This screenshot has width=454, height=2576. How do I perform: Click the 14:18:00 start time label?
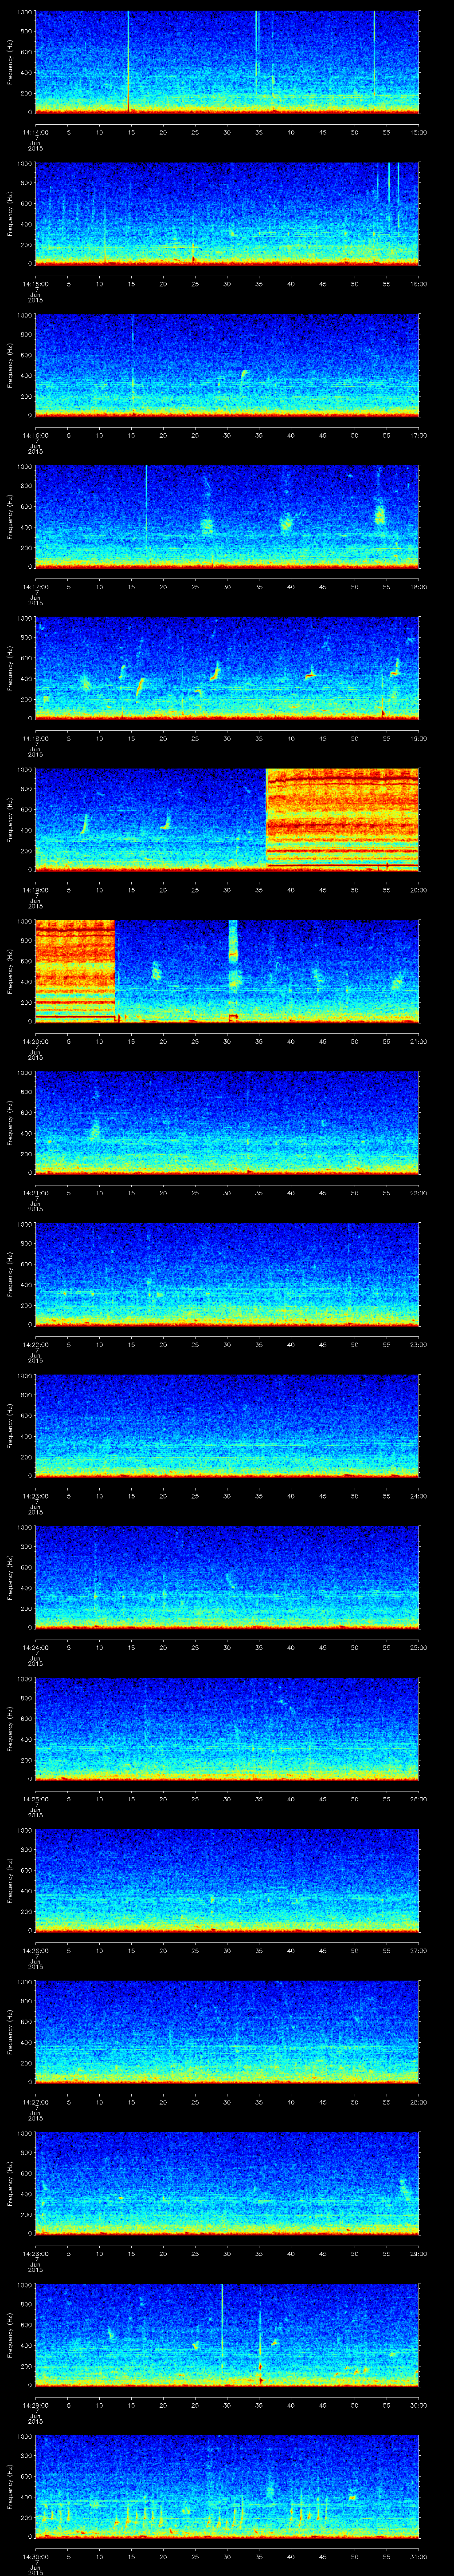35,738
